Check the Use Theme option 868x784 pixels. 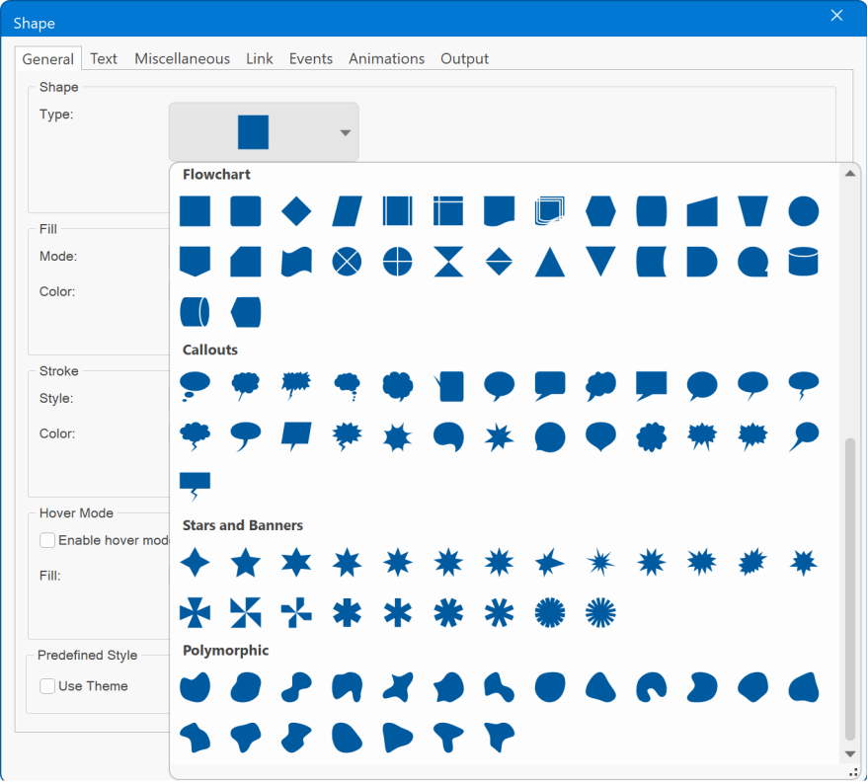pyautogui.click(x=47, y=686)
